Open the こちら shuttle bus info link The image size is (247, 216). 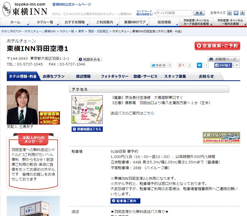149,113
